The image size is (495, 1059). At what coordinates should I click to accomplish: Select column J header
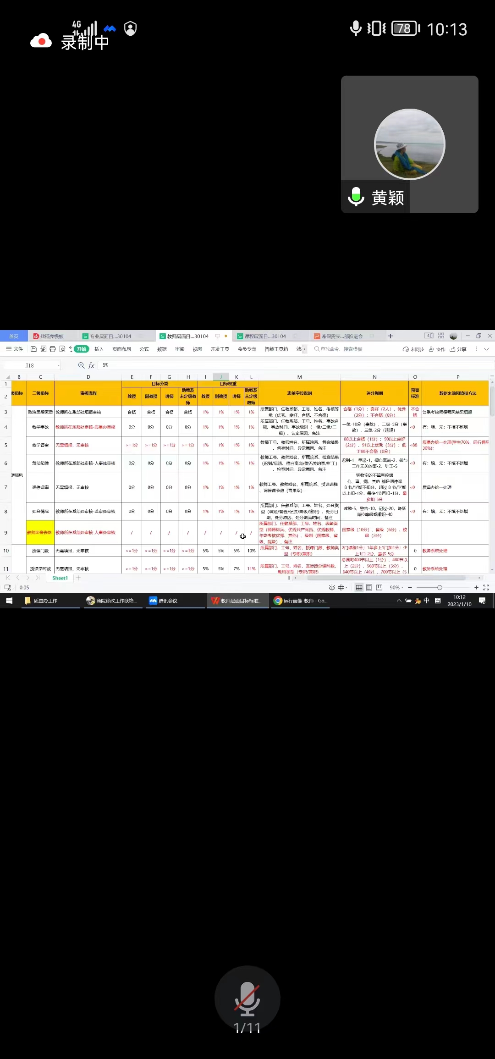click(221, 377)
